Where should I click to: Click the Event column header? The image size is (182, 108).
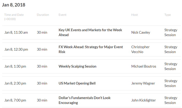(x=62, y=15)
